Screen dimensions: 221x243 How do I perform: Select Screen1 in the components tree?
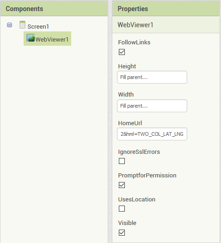38,26
